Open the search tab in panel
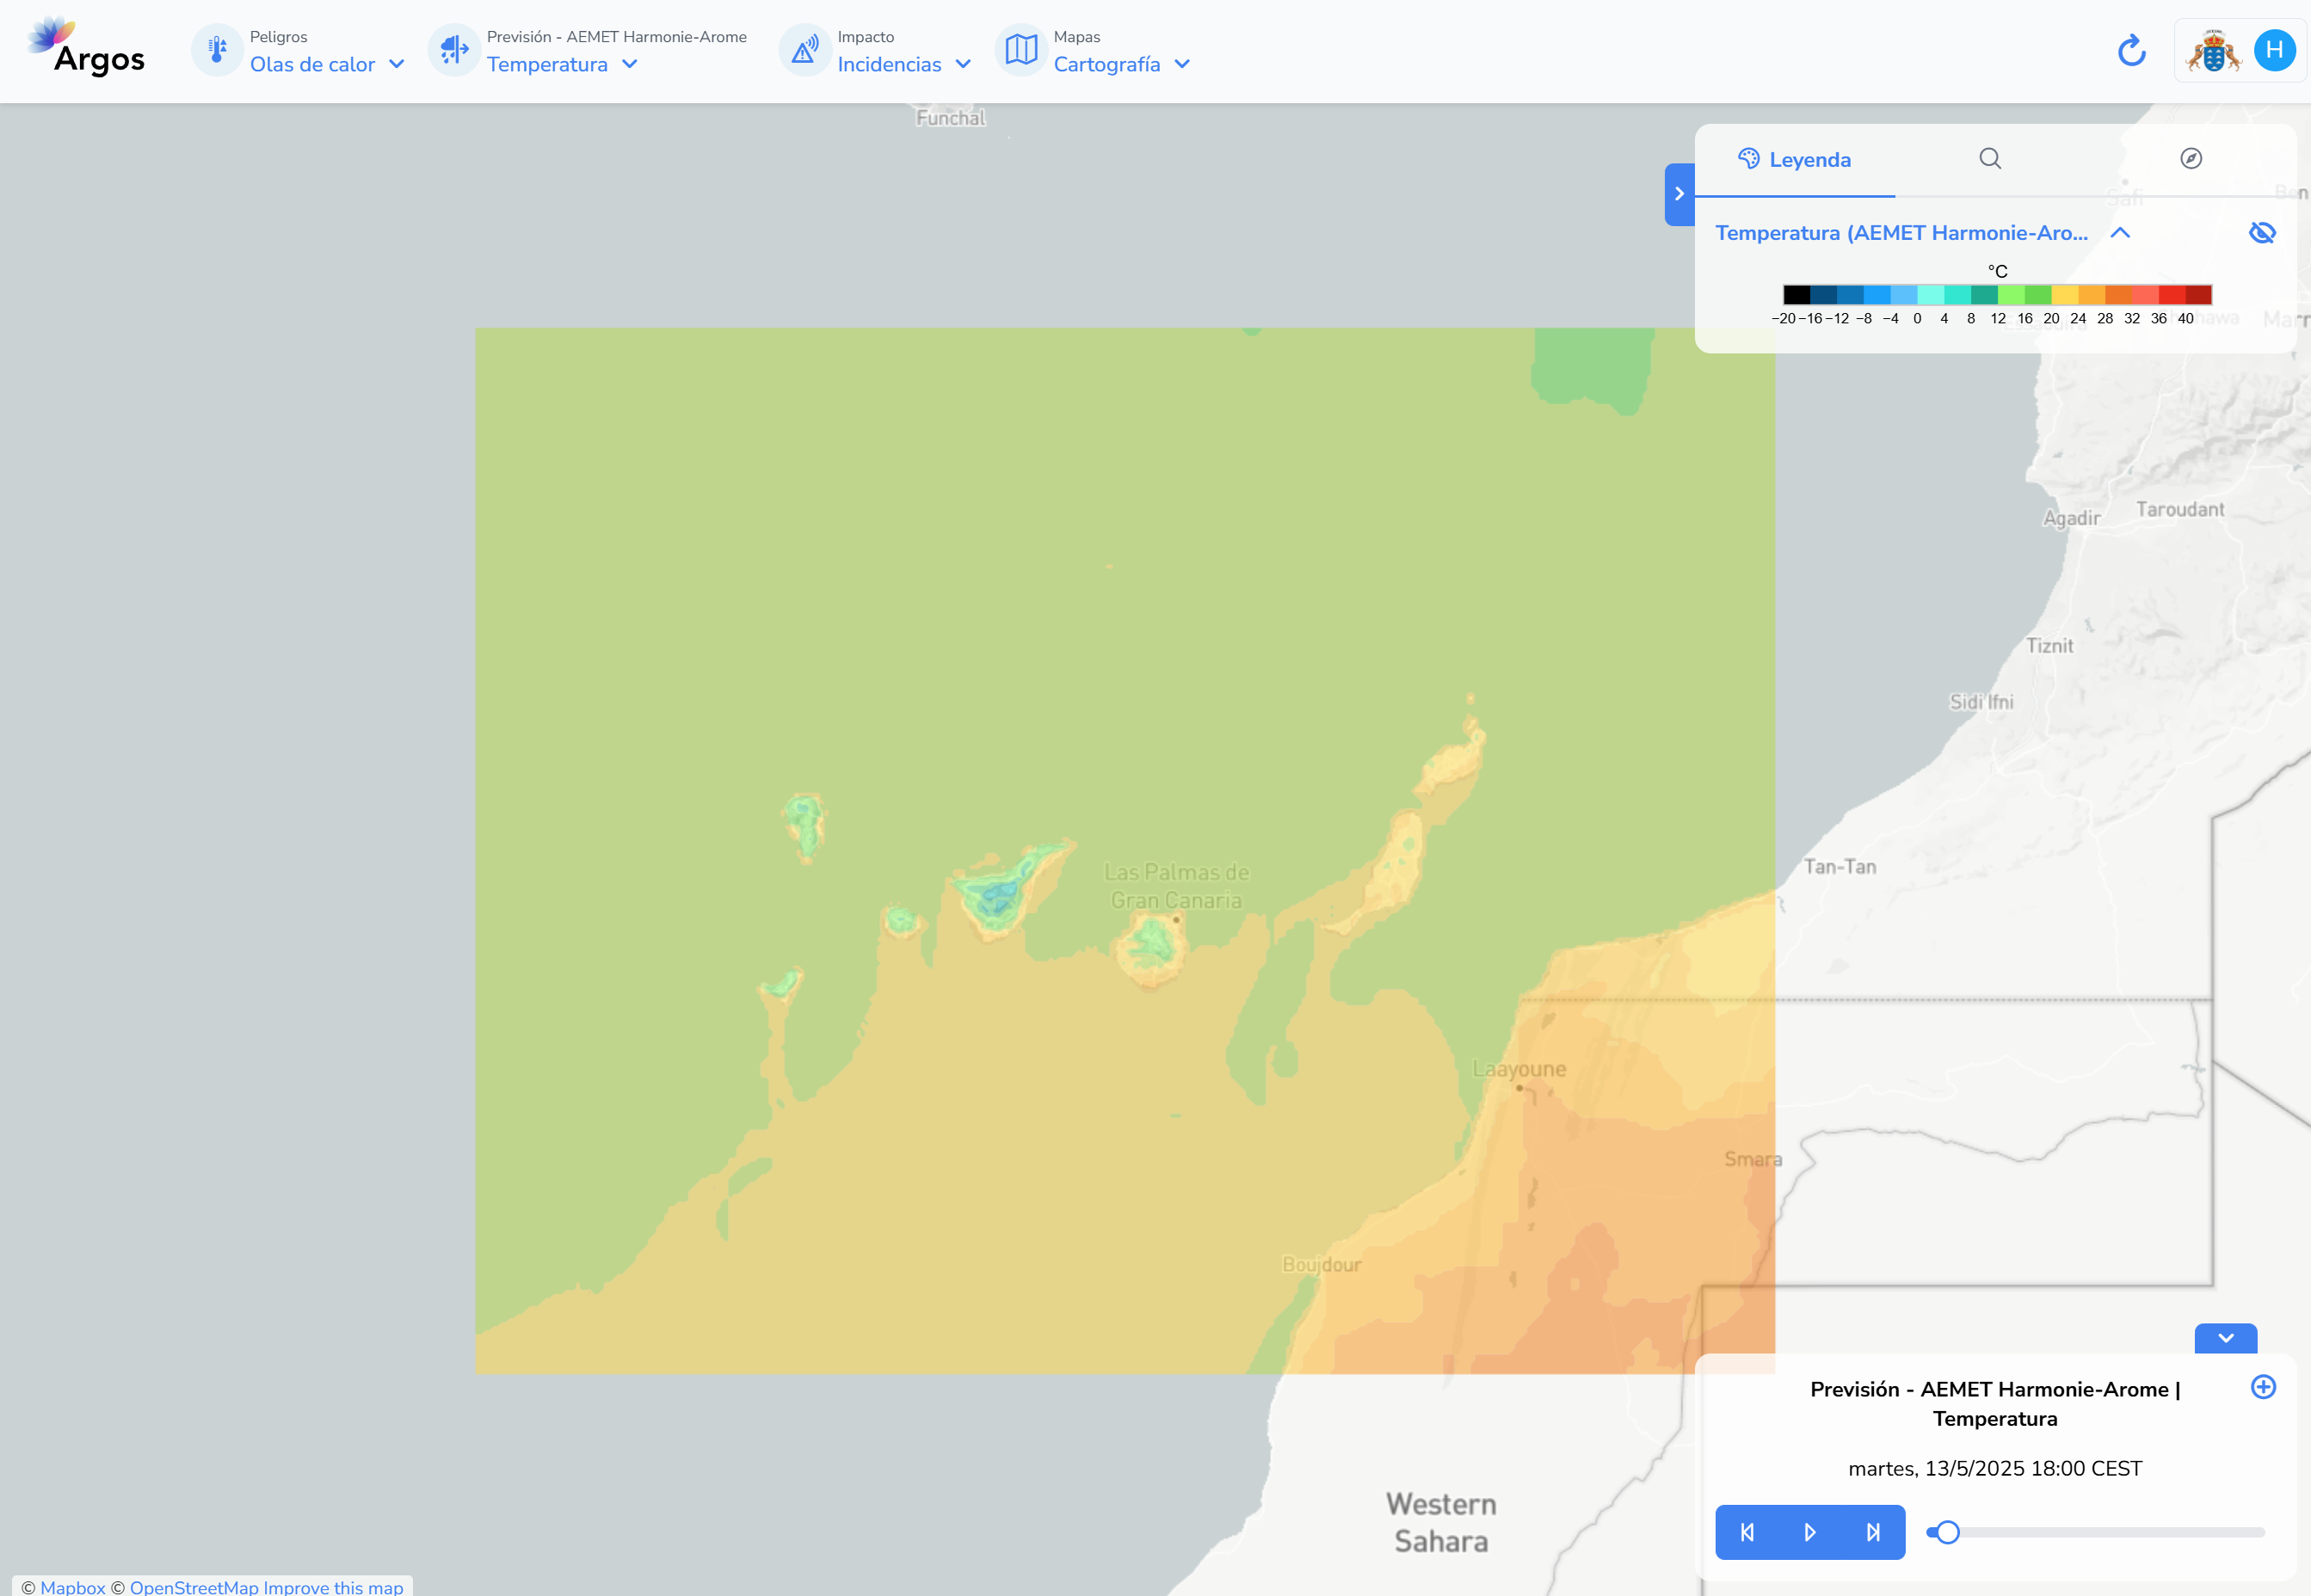The width and height of the screenshot is (2311, 1596). [1990, 158]
